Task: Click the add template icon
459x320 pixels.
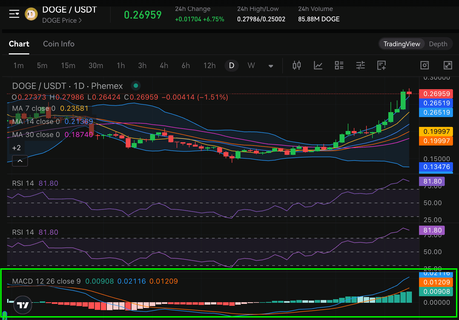Action: [381, 65]
